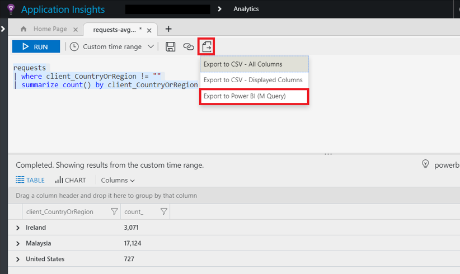Open the Columns dropdown
This screenshot has height=274, width=460.
coord(118,180)
